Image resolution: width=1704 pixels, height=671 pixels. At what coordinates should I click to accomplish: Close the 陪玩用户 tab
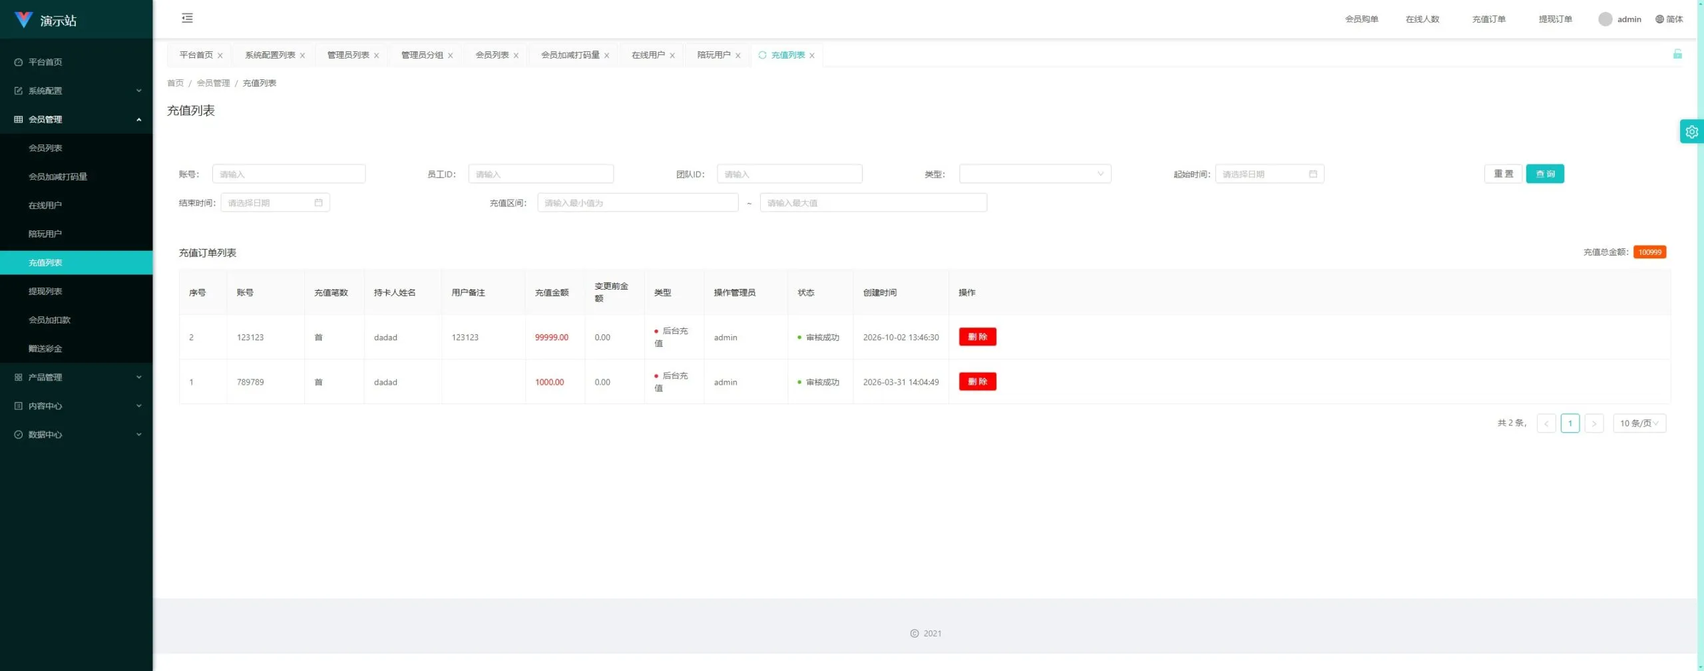[738, 56]
